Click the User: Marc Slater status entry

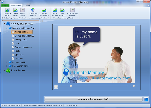point(71,105)
